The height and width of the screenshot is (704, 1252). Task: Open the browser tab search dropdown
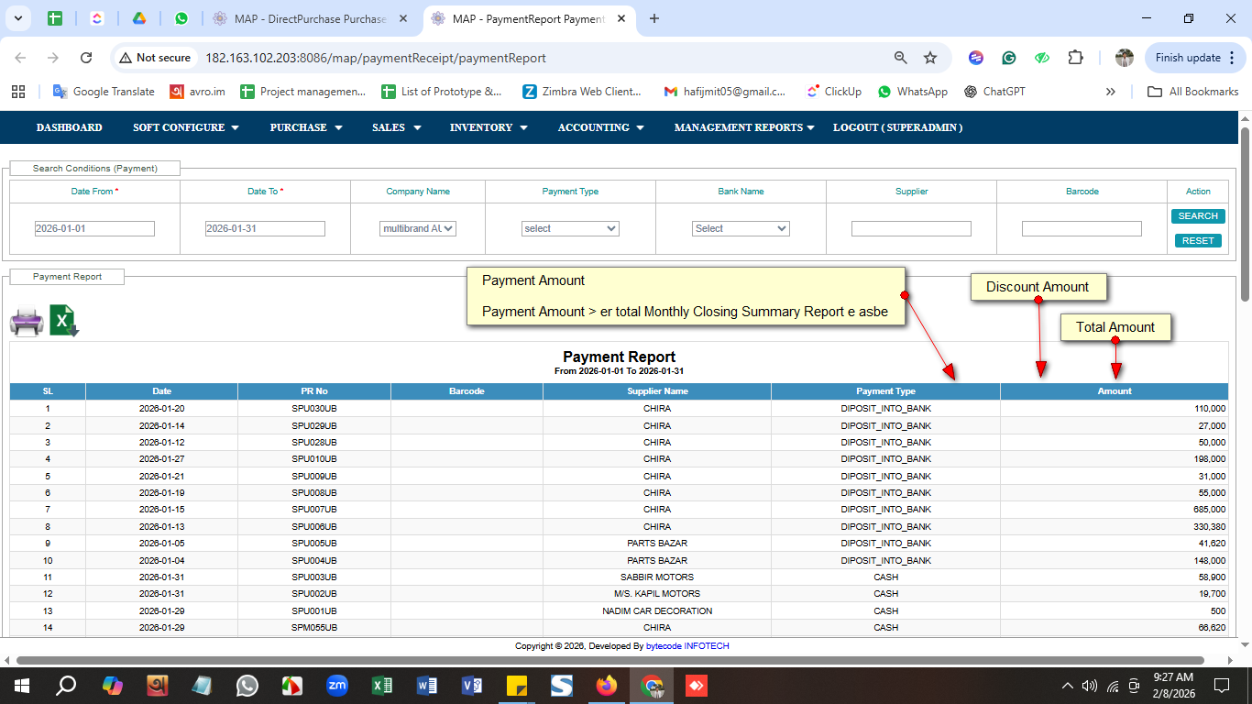[19, 18]
